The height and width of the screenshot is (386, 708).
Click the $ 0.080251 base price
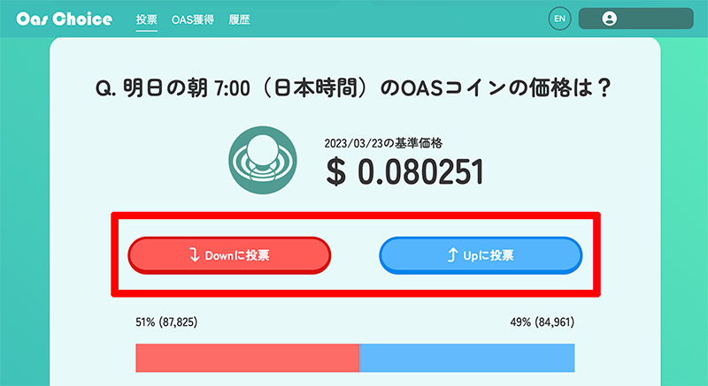coord(405,172)
